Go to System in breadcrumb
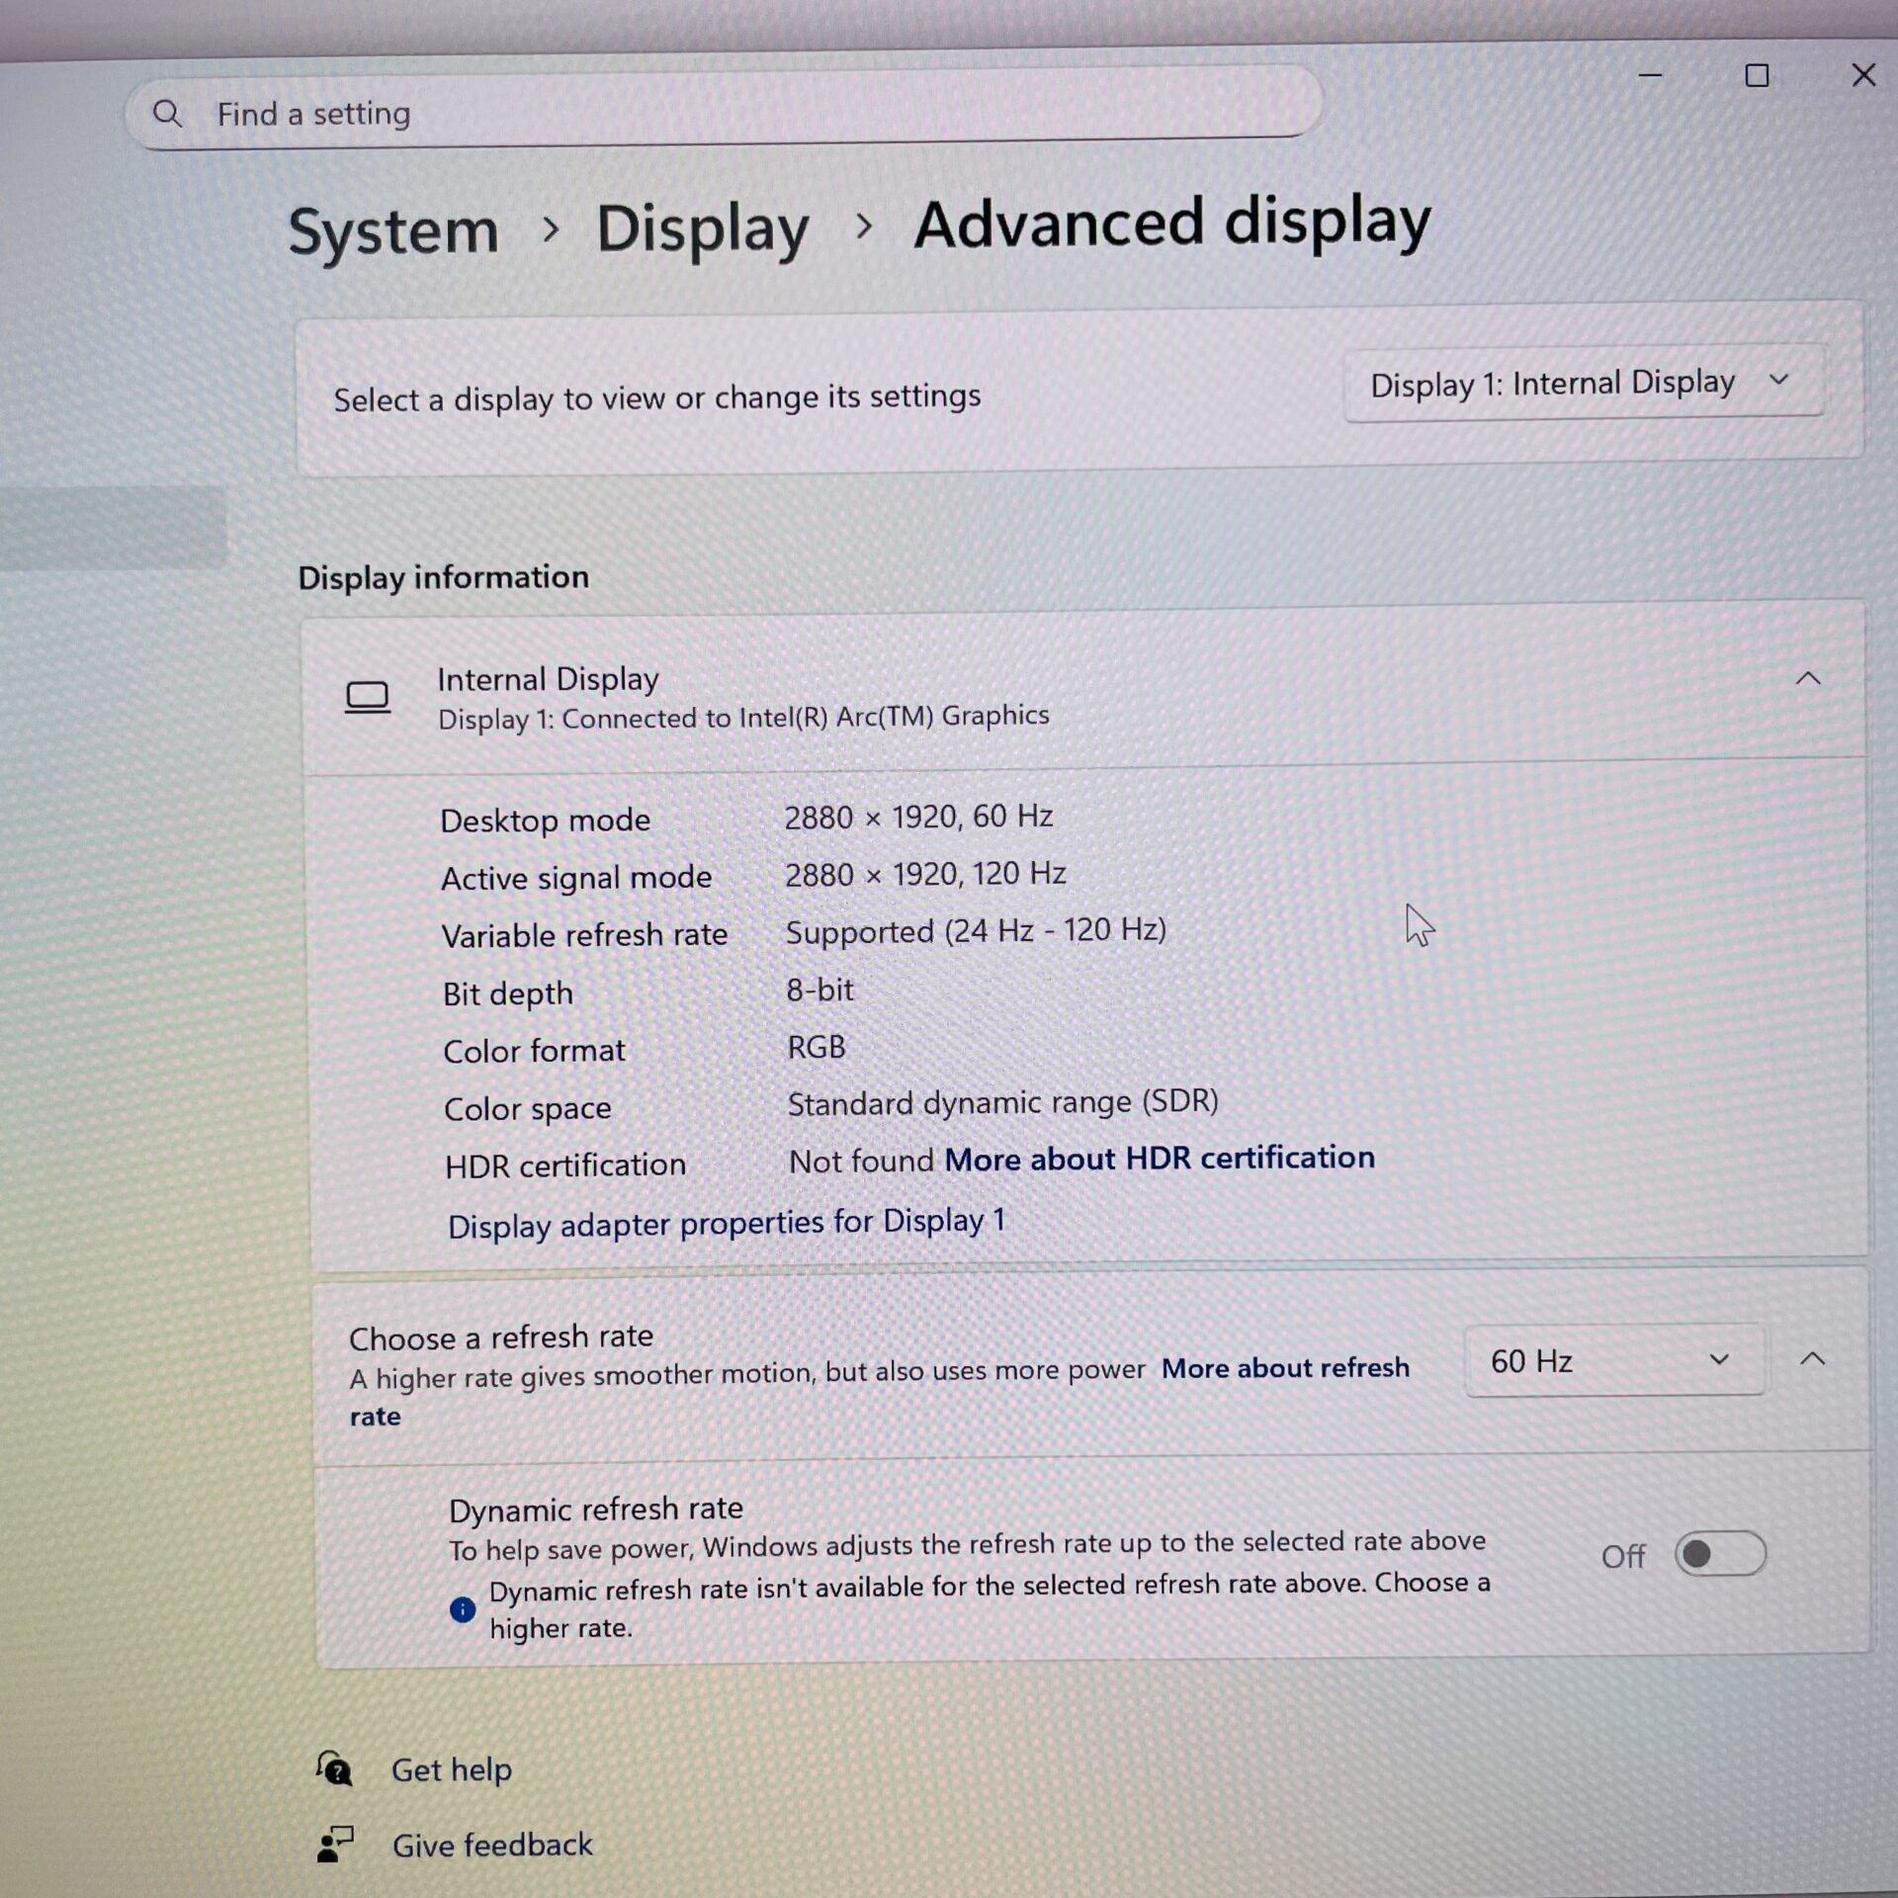 point(393,232)
